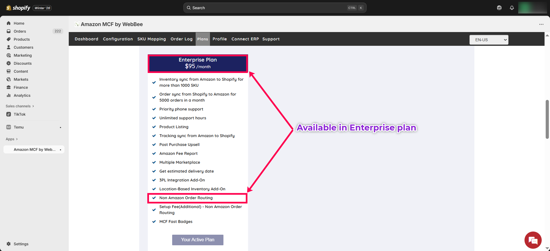Click checkmark beside MCF Fast Badges
This screenshot has width=550, height=251.
click(154, 222)
